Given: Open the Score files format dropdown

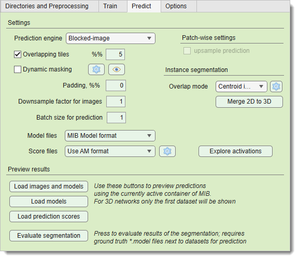Looking at the screenshot, I should (110, 151).
